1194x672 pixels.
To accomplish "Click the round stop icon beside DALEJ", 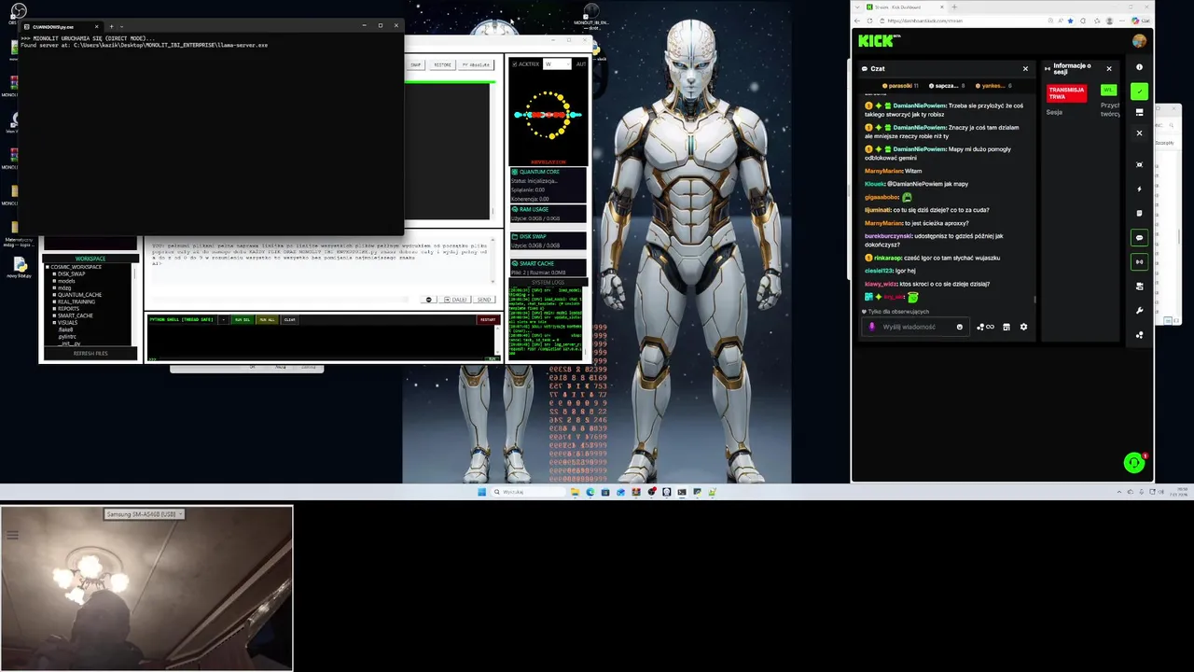I will (429, 300).
